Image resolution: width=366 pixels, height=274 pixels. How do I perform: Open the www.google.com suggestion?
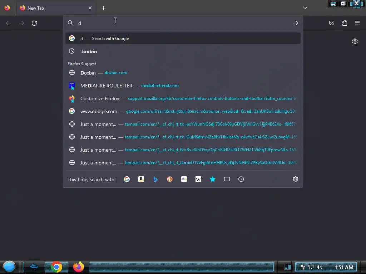(183, 111)
